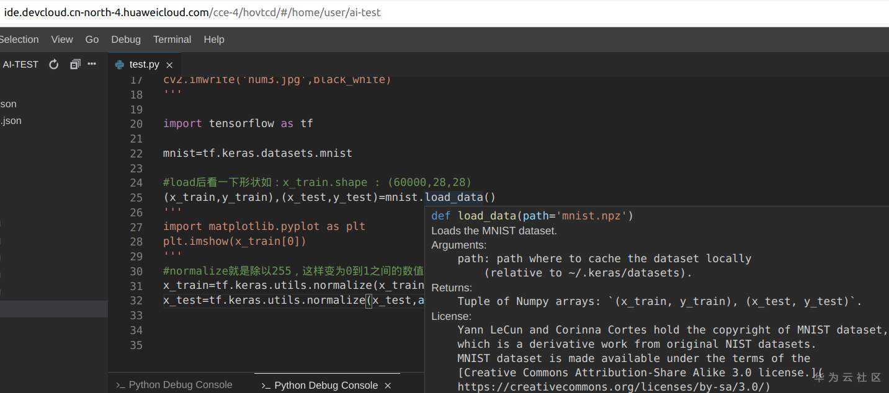Click 'import matplotlib.pyplot as plt' on line 27
Image resolution: width=889 pixels, height=393 pixels.
tap(264, 226)
